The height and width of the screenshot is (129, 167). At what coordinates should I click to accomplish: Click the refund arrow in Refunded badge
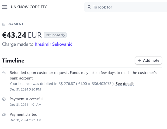tap(63, 35)
